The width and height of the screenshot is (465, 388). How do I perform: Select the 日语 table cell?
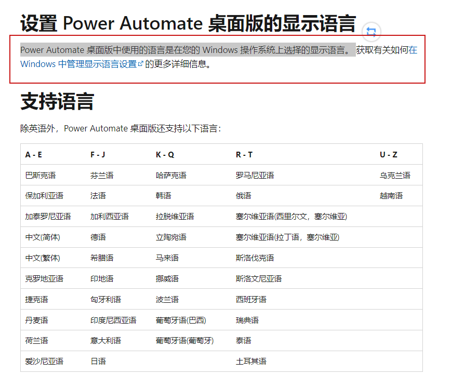[x=98, y=362]
